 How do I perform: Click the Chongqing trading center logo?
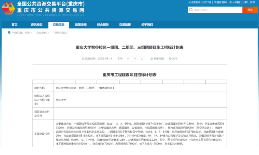tap(8, 8)
